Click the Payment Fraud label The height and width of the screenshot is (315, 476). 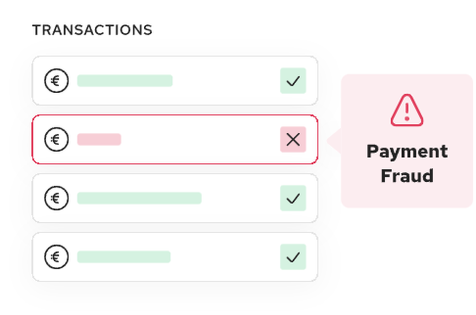coord(407,164)
